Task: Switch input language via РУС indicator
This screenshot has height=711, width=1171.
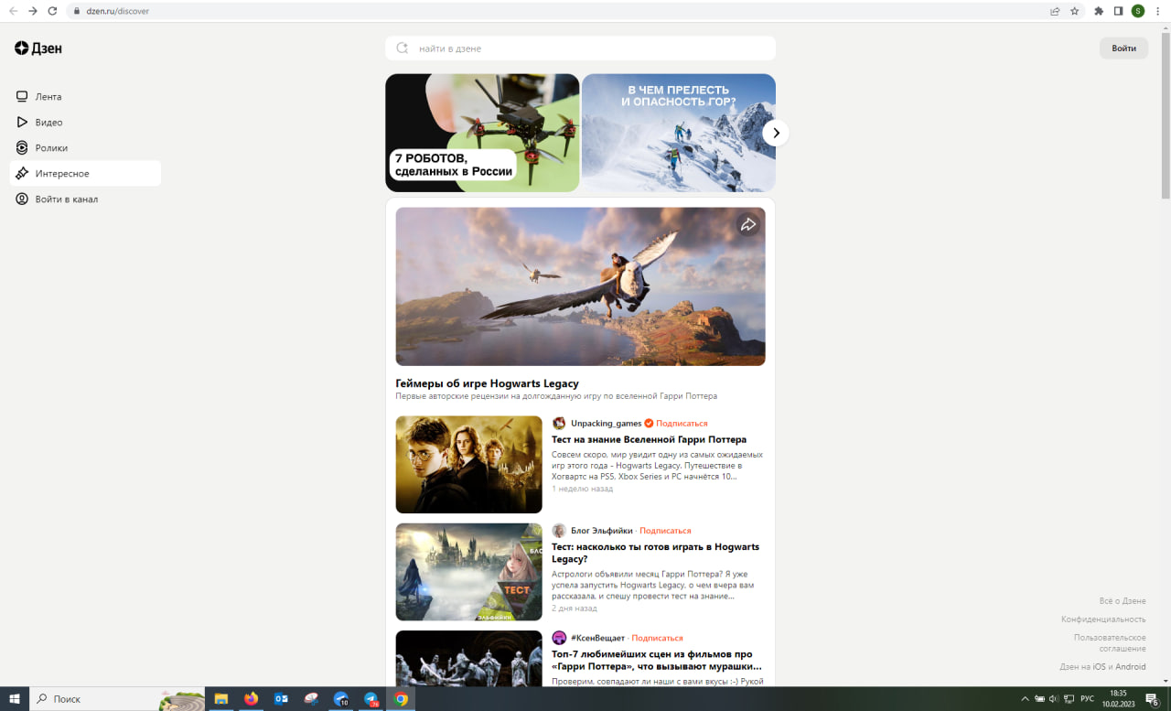Action: [1087, 698]
